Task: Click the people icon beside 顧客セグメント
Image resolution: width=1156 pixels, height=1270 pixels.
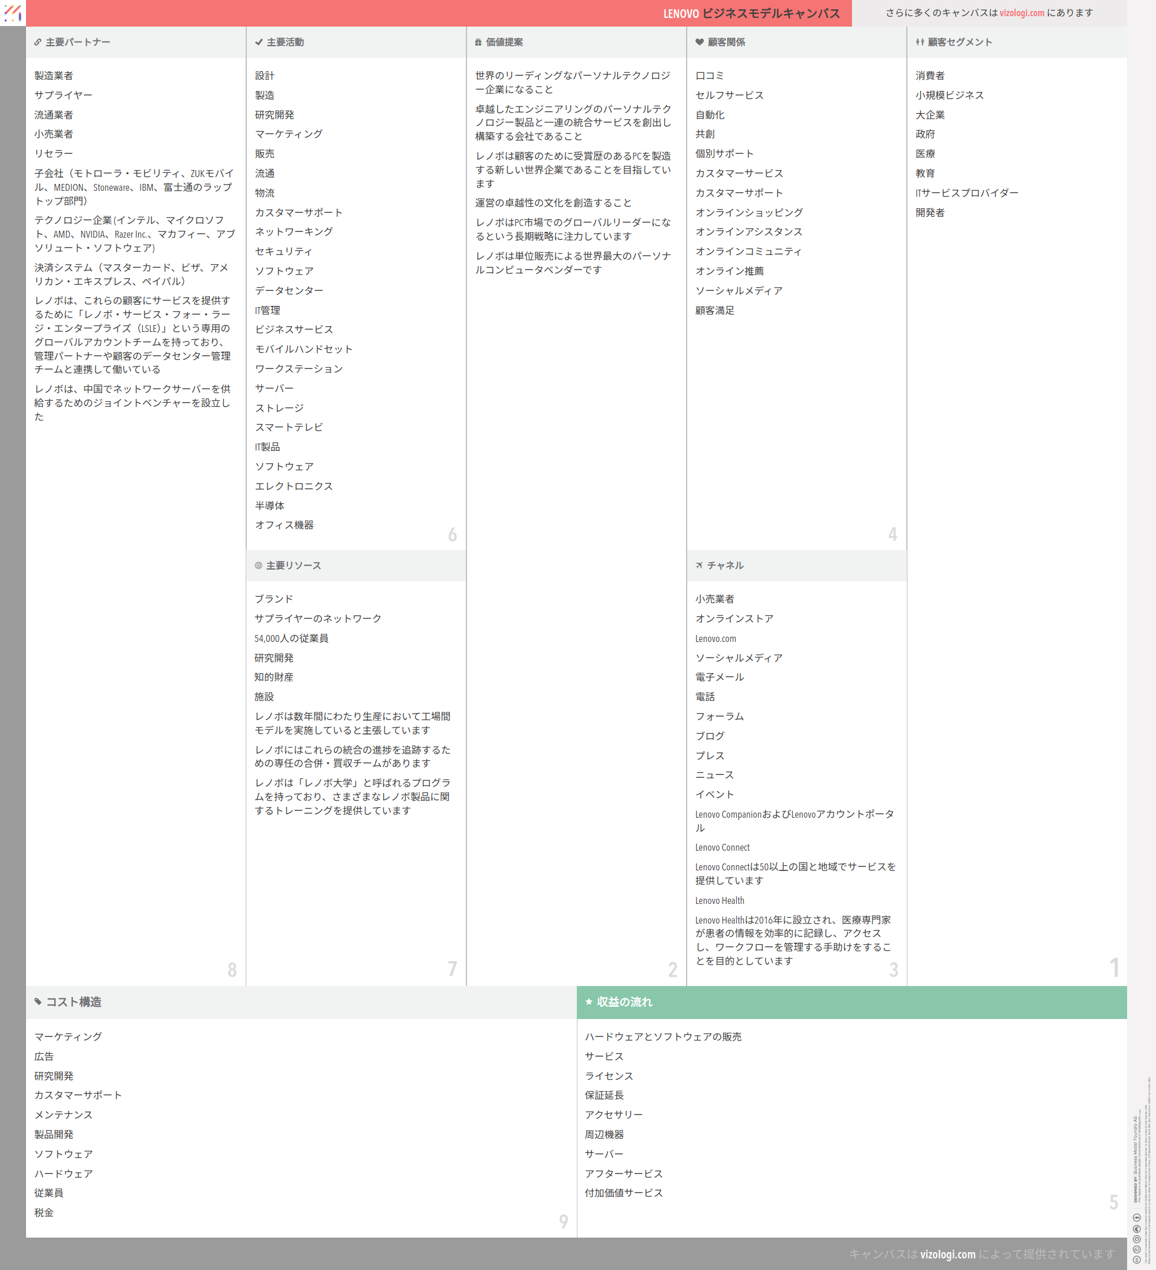Action: (x=920, y=42)
